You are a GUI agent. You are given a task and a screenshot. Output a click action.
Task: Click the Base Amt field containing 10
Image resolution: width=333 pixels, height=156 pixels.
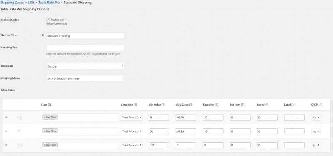tap(213, 118)
